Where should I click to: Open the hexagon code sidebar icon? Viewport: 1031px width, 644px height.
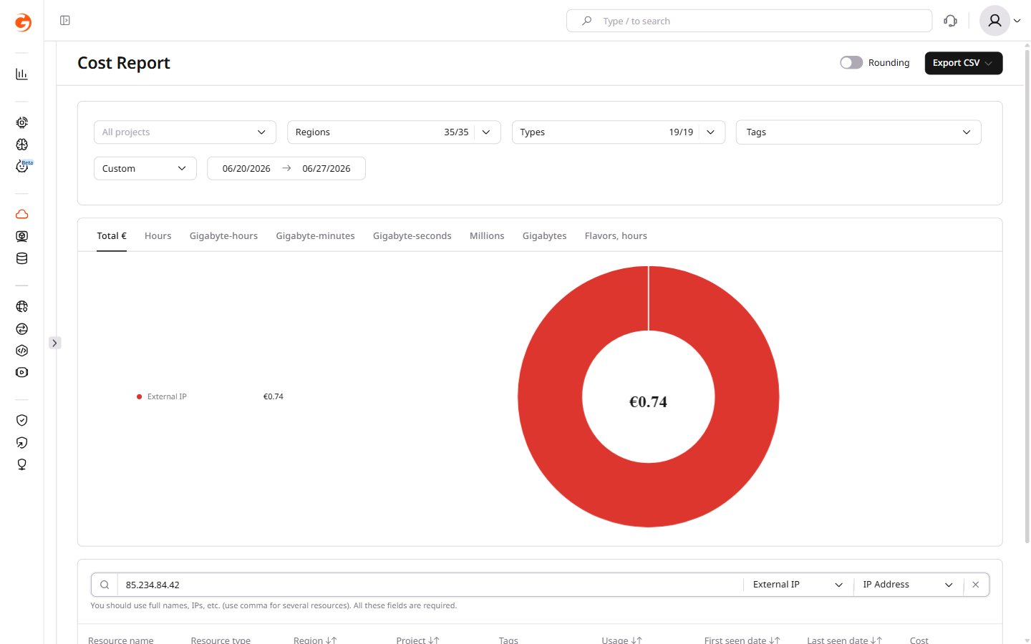click(x=22, y=351)
